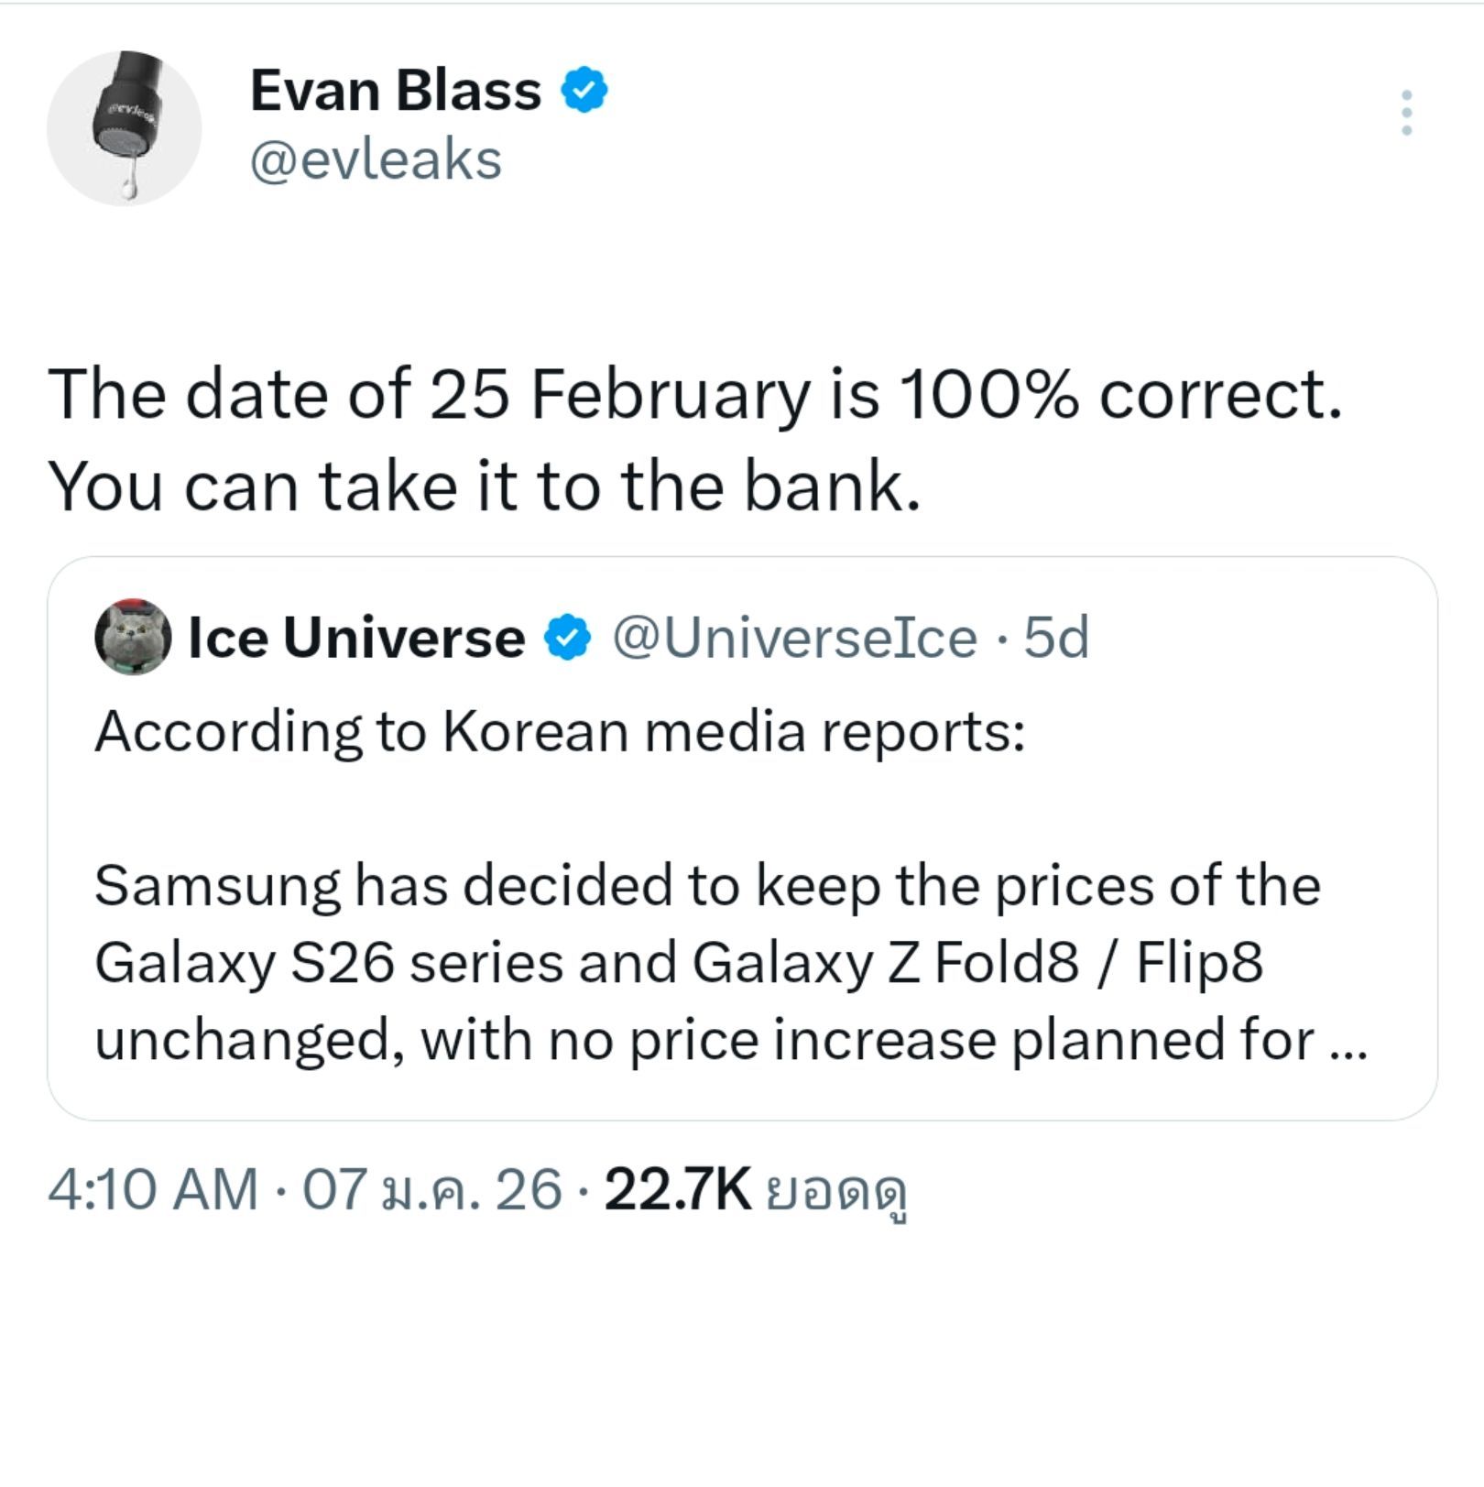Click the 07 ม.ค. 26 post date
Image resolution: width=1484 pixels, height=1487 pixels.
coord(431,1190)
